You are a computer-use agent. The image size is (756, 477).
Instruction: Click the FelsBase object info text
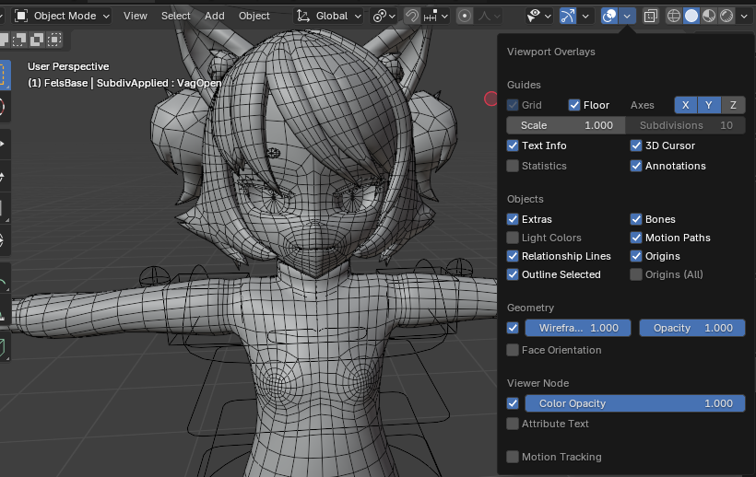pyautogui.click(x=124, y=83)
